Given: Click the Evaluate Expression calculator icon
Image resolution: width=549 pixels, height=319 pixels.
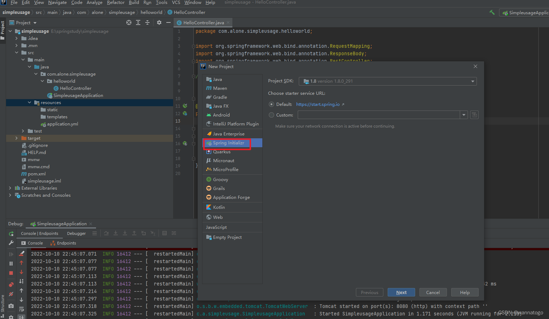Looking at the screenshot, I should 165,233.
